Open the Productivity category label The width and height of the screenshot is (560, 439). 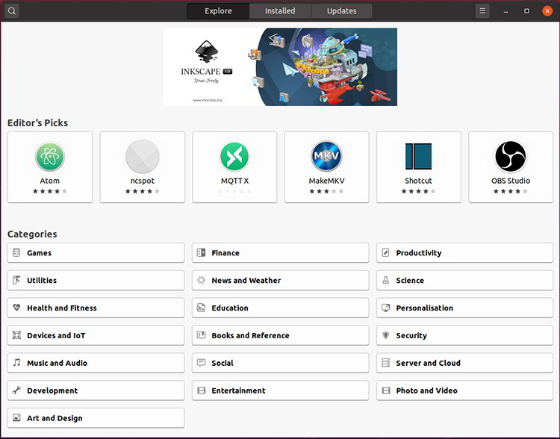(x=419, y=253)
